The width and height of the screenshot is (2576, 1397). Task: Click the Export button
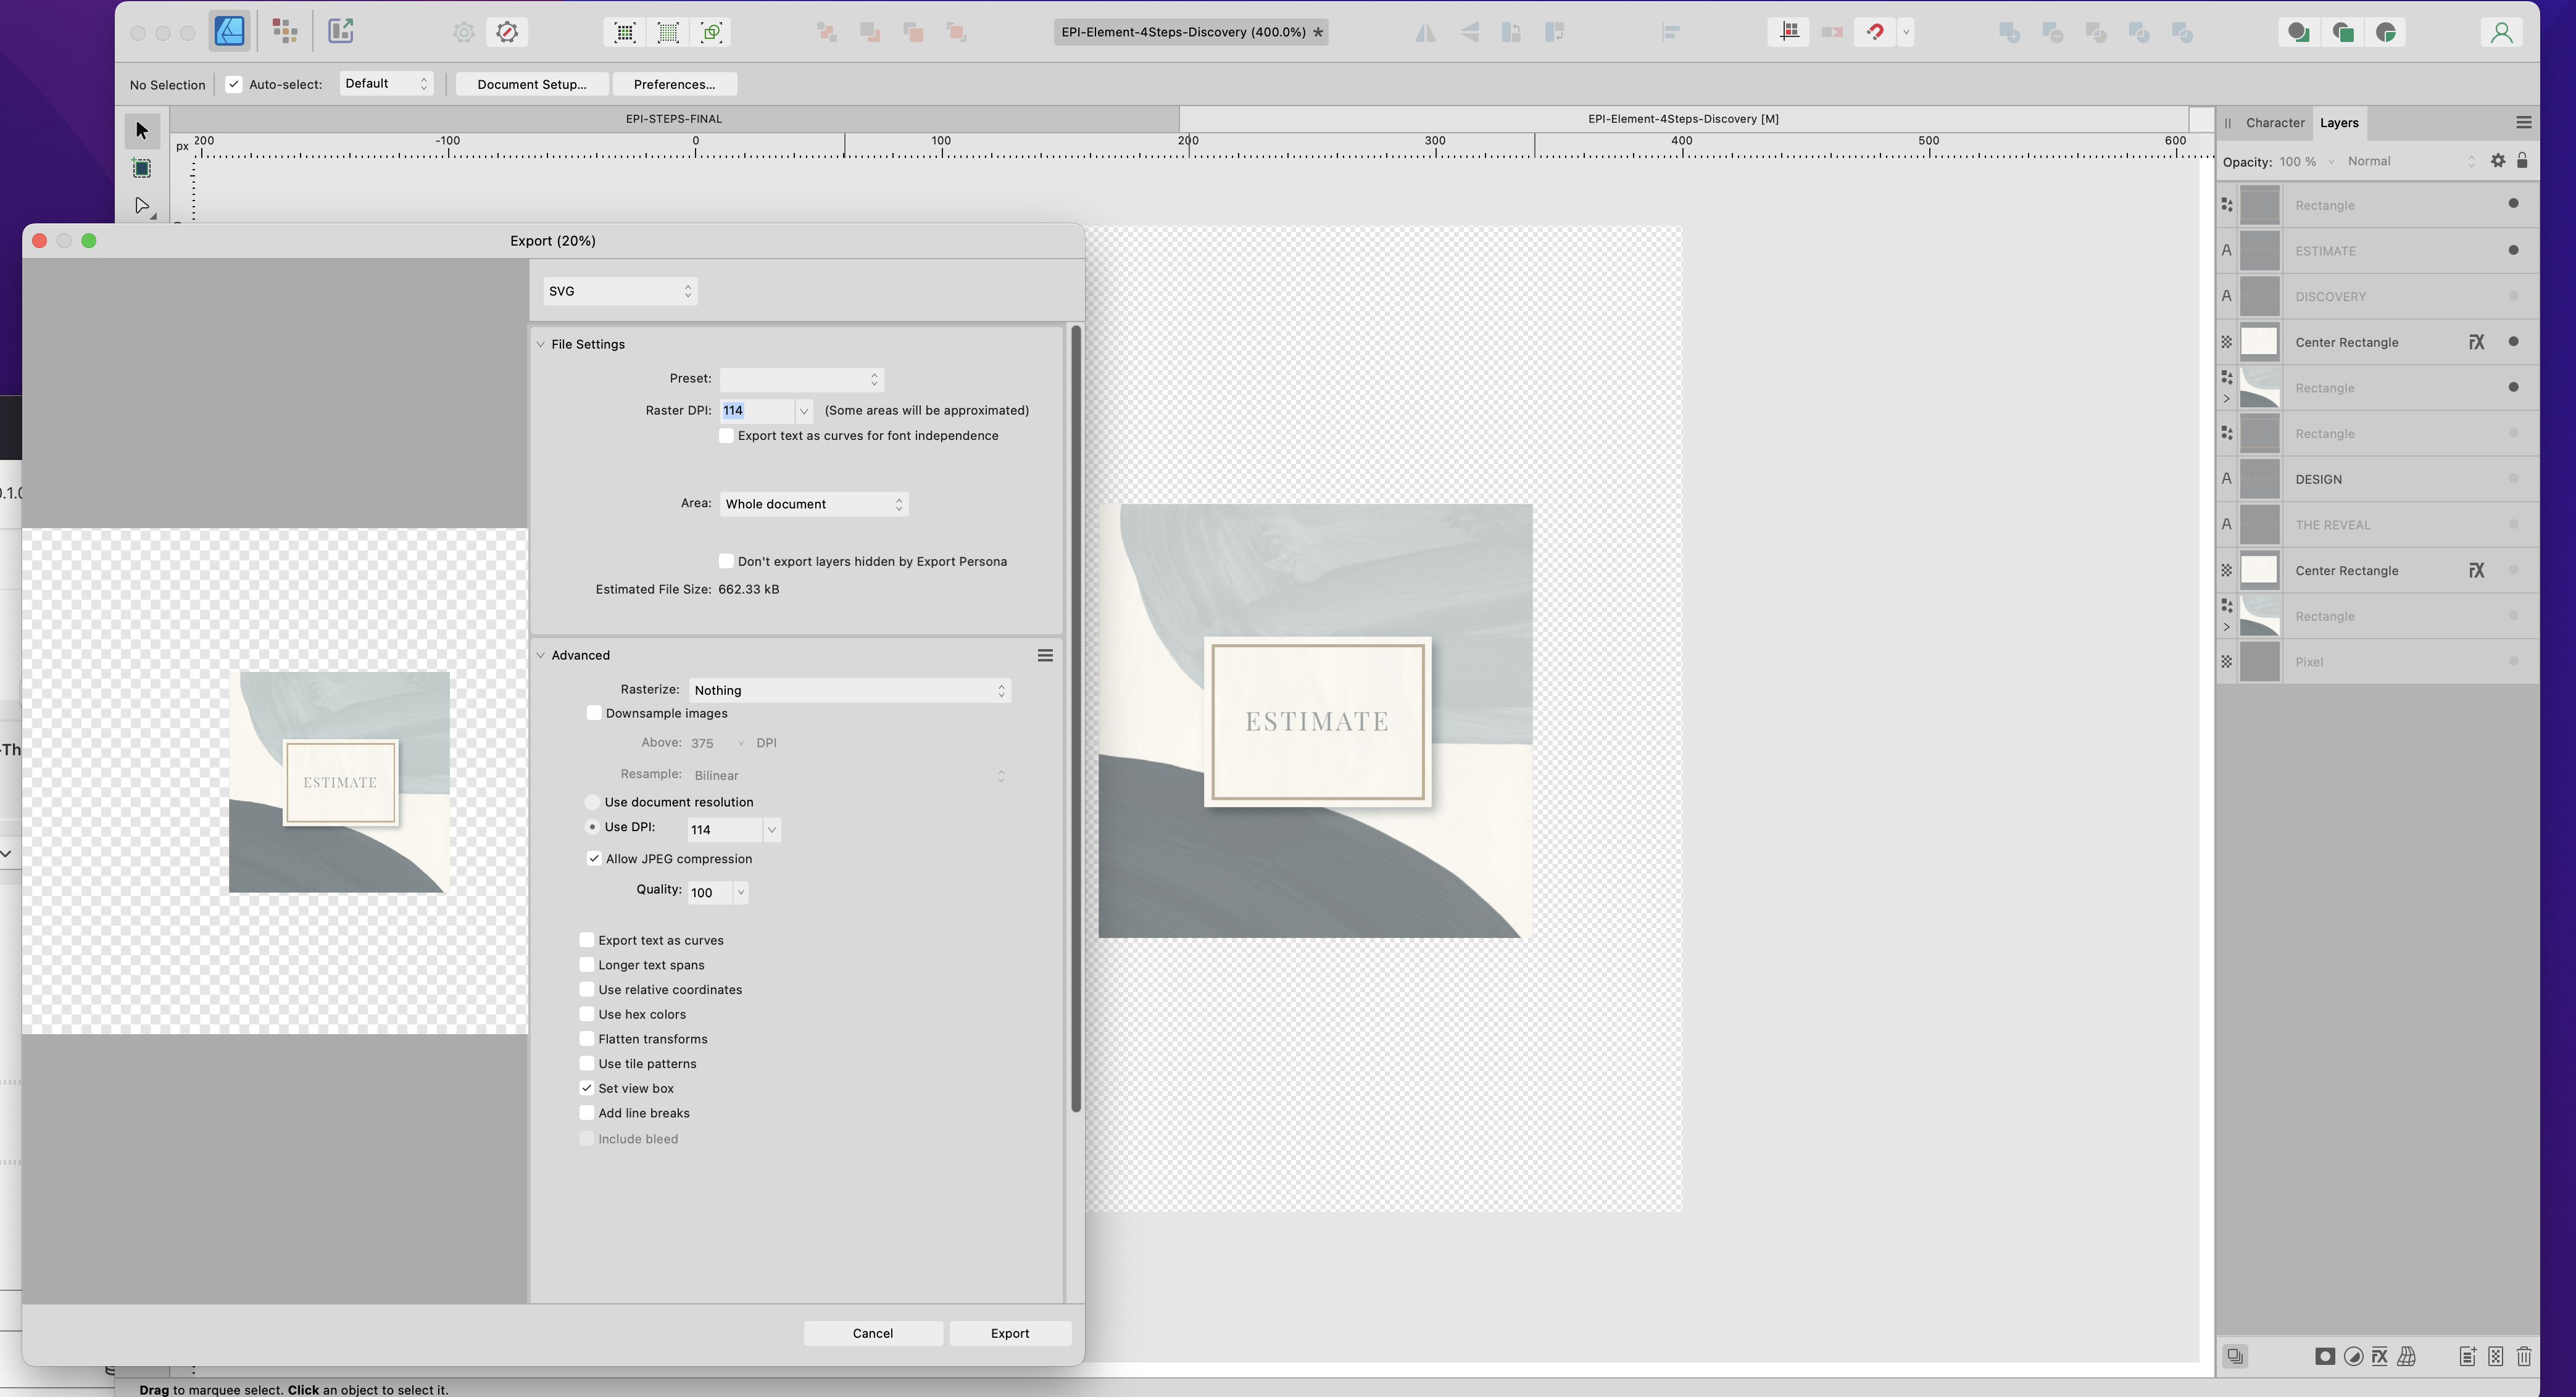(x=1009, y=1334)
